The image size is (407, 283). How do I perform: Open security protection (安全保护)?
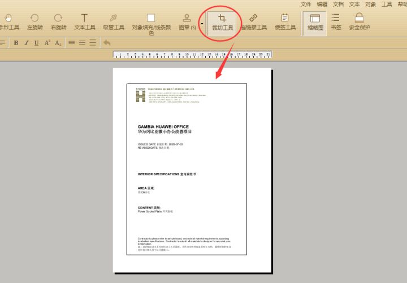click(360, 22)
